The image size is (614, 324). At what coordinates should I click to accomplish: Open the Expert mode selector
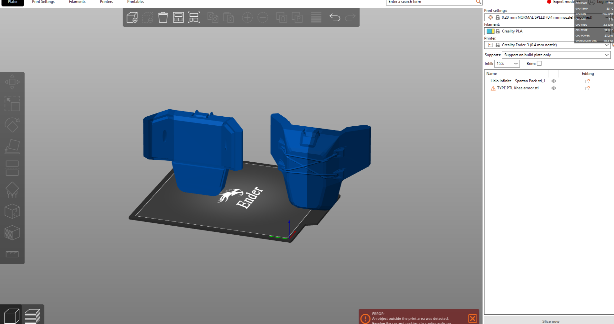point(563,2)
